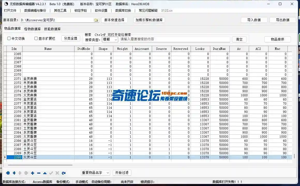Click the post edit checkmark icon
Viewport: 300px width, 186px height.
pyautogui.click(x=51, y=173)
